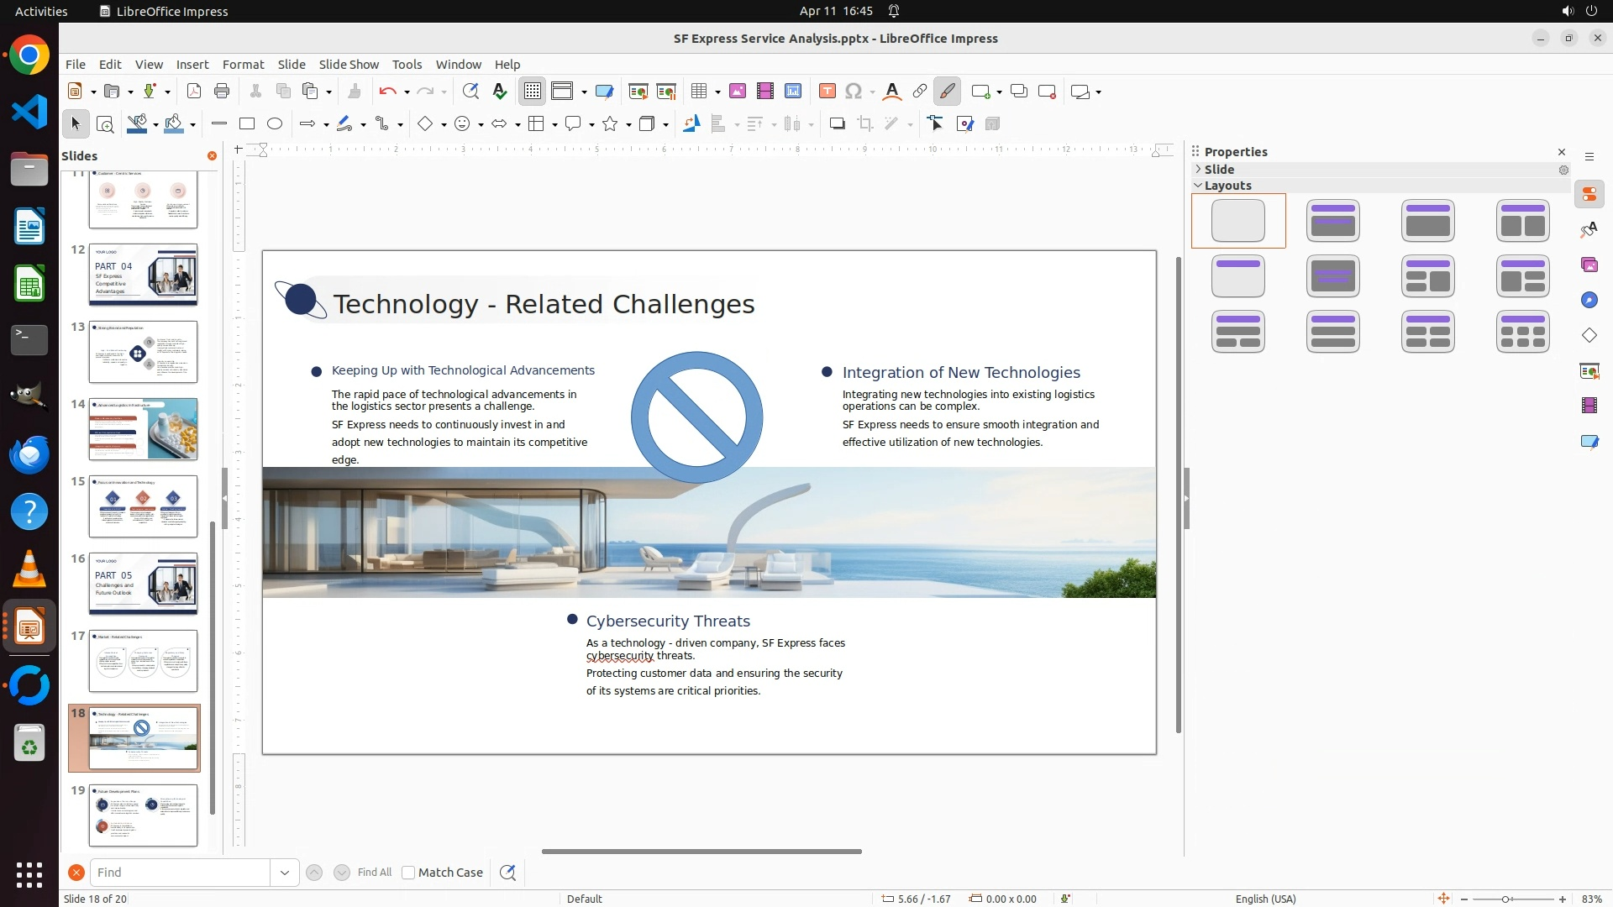
Task: Click the Find All button
Action: (x=375, y=873)
